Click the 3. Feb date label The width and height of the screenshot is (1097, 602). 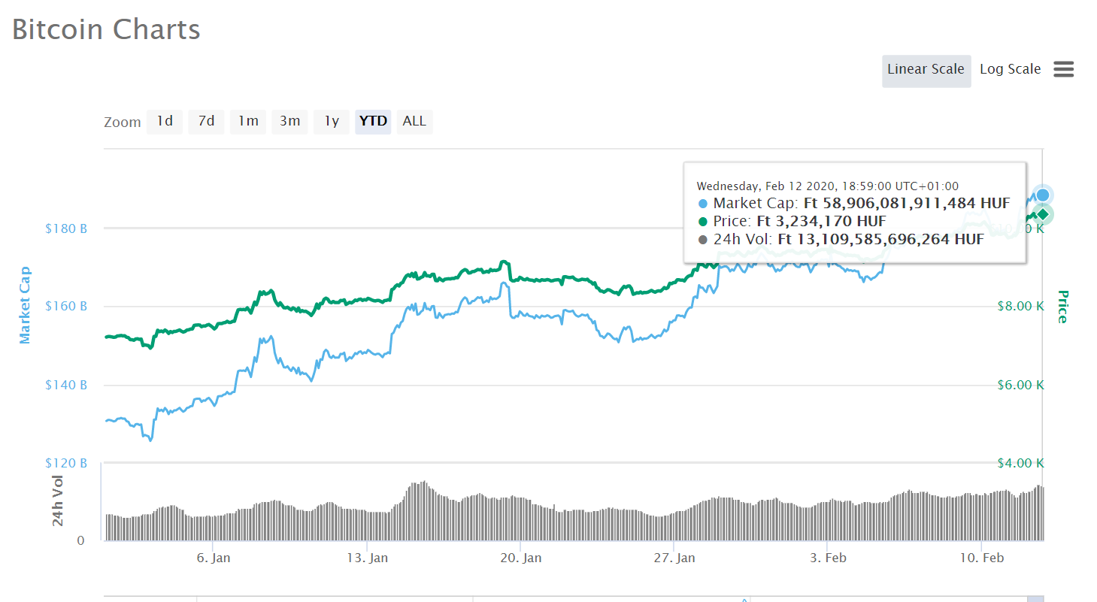[828, 558]
